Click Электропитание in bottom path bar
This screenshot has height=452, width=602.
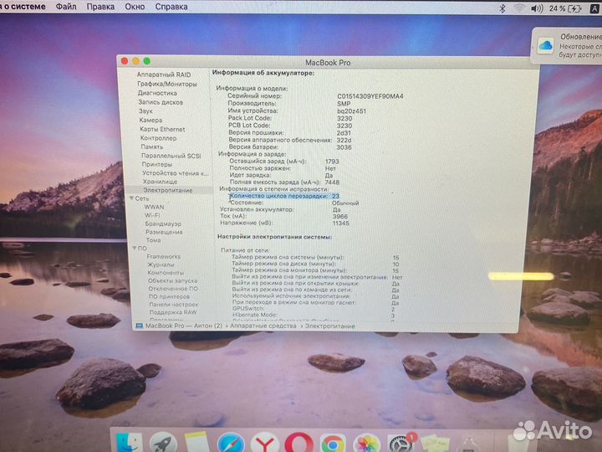click(x=329, y=326)
